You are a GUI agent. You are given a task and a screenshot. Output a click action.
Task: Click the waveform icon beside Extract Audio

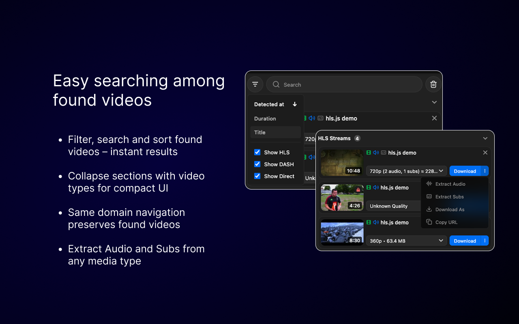(429, 184)
